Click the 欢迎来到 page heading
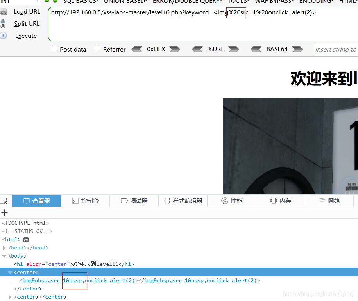Screen dimensions: 358x301 coord(324,79)
